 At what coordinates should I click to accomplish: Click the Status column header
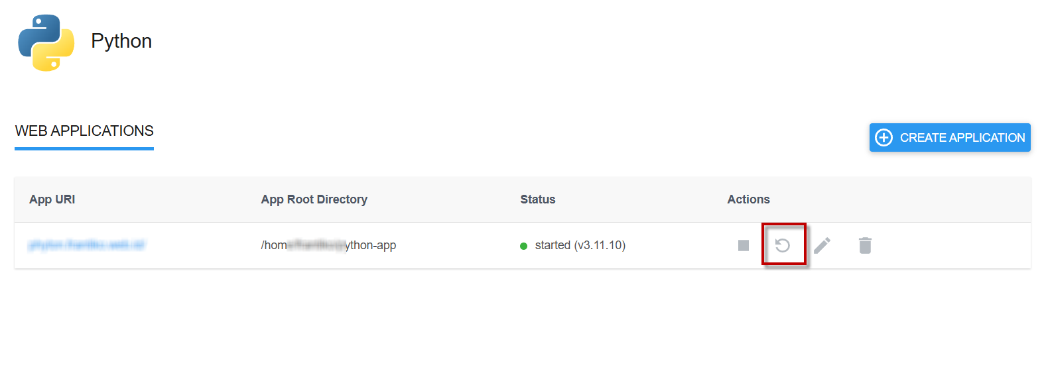(x=537, y=199)
